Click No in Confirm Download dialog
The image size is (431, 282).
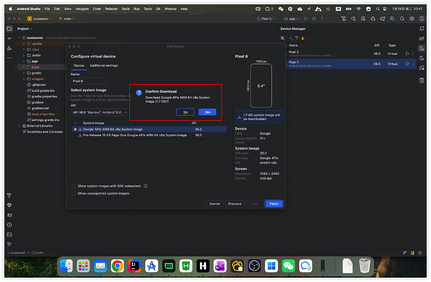[x=185, y=112]
